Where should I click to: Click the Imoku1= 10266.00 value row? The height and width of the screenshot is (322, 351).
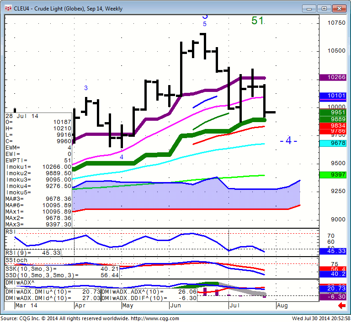38,167
